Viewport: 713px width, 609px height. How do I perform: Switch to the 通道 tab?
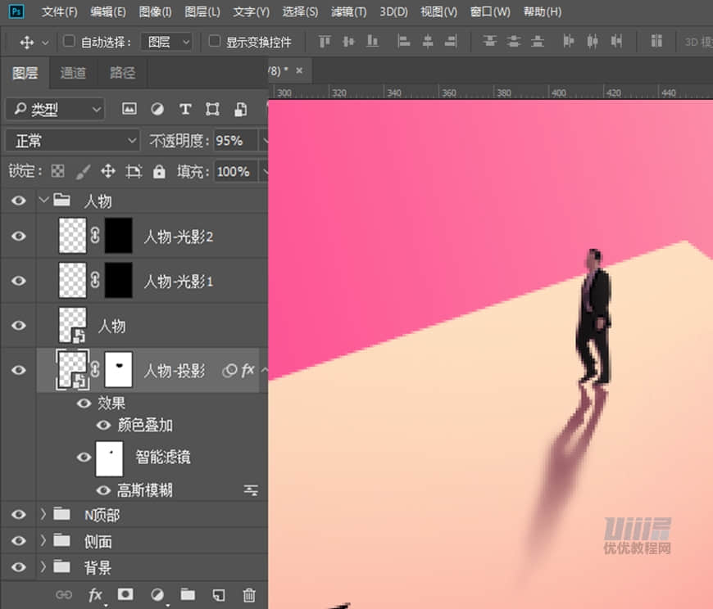[73, 73]
